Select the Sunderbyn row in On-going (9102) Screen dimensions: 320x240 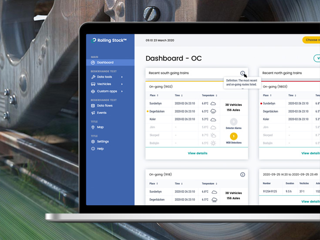coord(183,103)
